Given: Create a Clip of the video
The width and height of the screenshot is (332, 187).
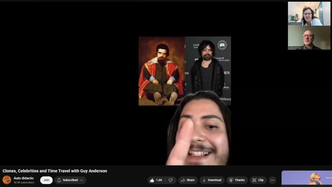Looking at the screenshot, I should point(258,180).
